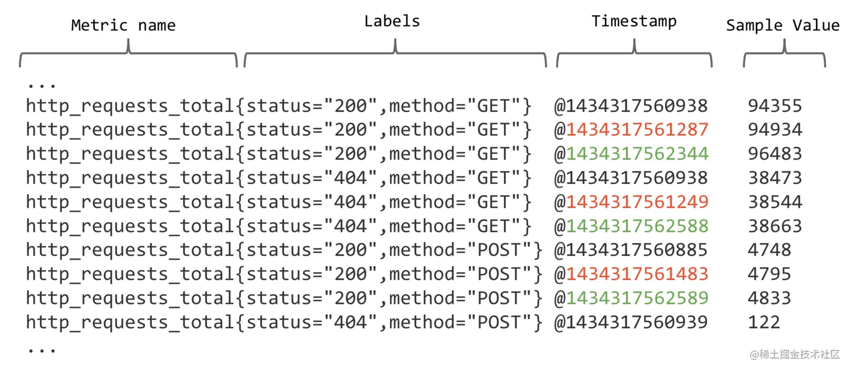851x371 pixels.
Task: Click the "Labels" heading text
Action: [392, 21]
